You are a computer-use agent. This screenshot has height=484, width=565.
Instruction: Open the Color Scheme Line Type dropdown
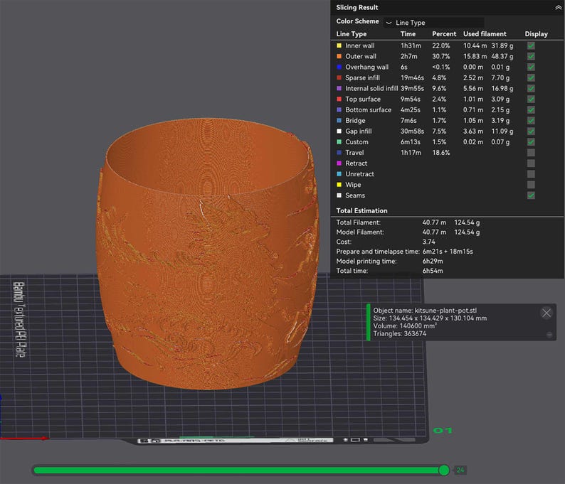434,22
